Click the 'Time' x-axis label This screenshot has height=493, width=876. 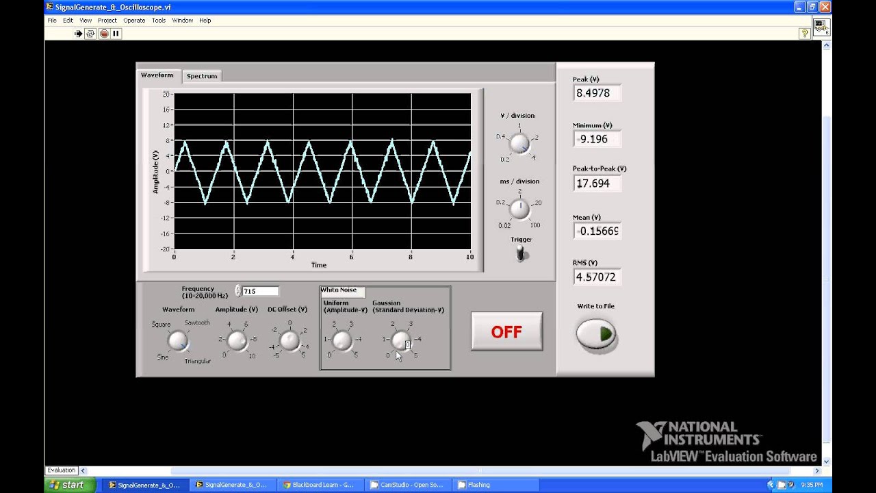click(x=319, y=265)
